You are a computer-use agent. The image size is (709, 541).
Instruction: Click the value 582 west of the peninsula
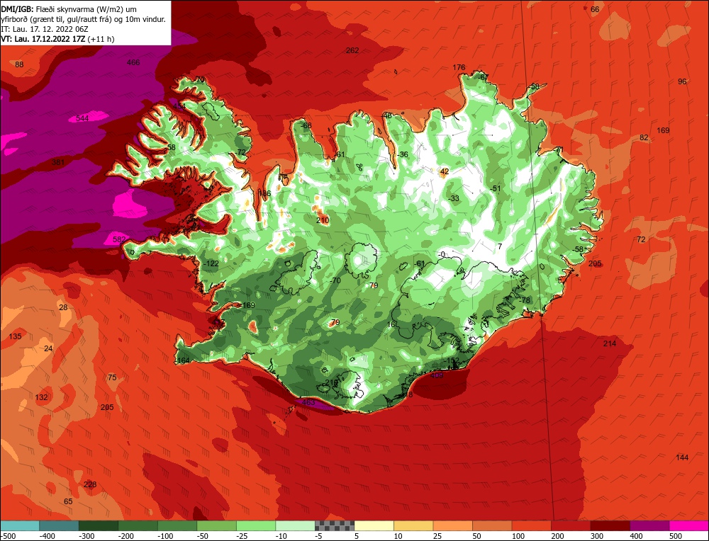pyautogui.click(x=119, y=239)
